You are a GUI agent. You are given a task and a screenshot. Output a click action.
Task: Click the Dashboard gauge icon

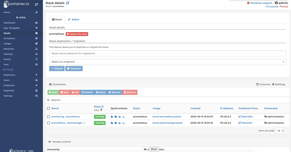click(36, 23)
